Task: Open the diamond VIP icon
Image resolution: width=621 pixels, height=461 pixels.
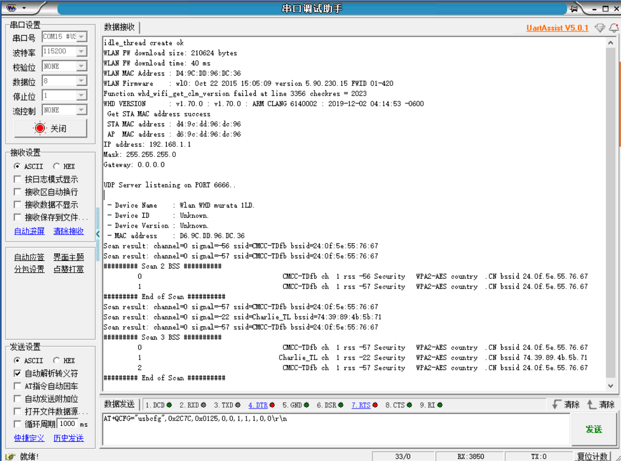Action: pyautogui.click(x=600, y=28)
